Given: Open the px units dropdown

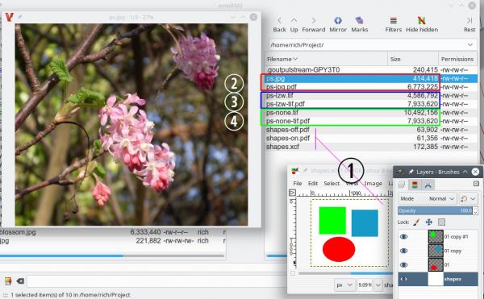Looking at the screenshot, I should (344, 284).
